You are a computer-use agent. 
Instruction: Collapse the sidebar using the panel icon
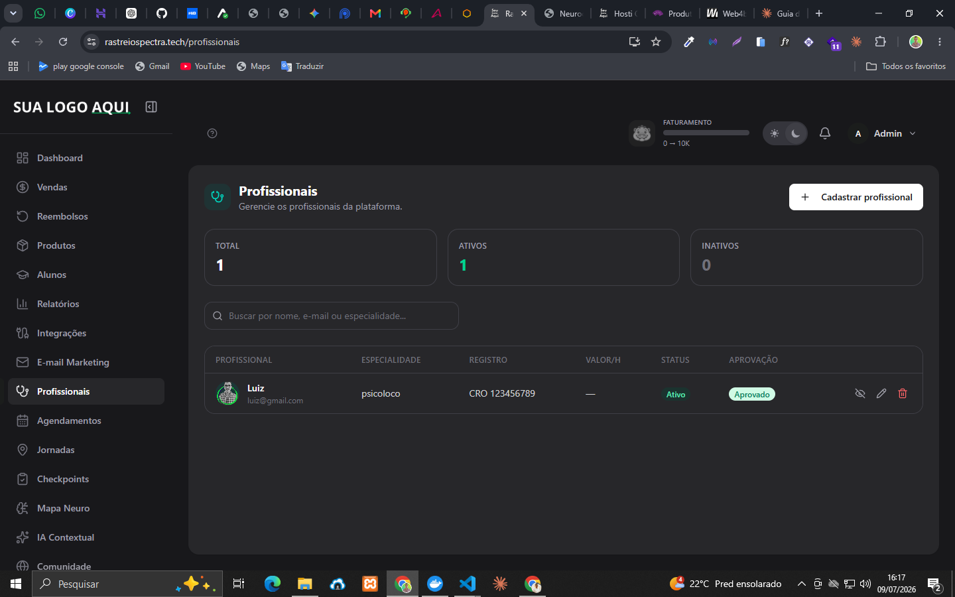(x=151, y=107)
